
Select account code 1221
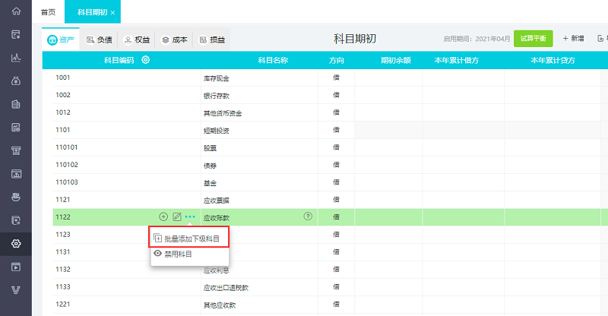pyautogui.click(x=63, y=305)
